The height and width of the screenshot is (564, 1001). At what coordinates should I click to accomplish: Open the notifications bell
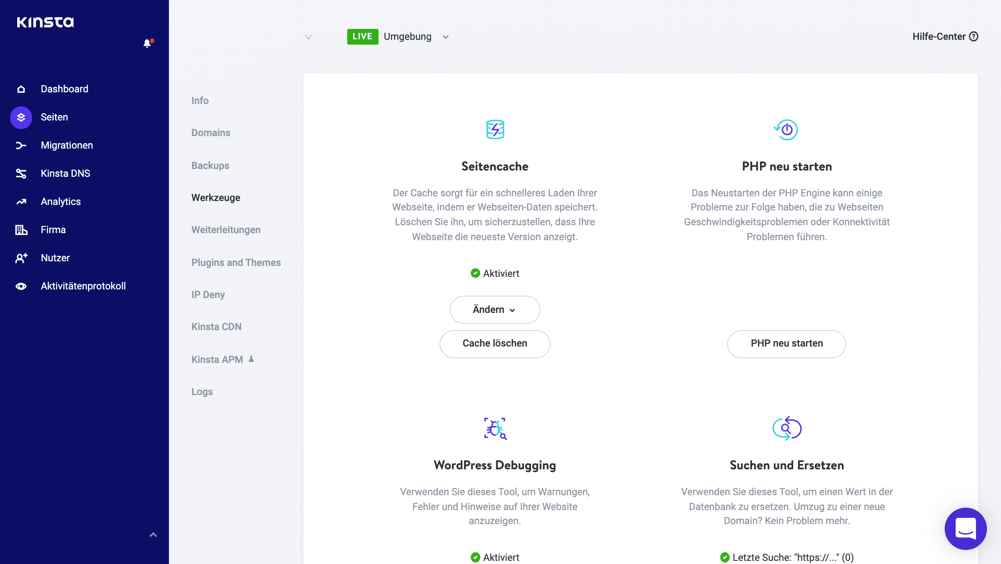pyautogui.click(x=147, y=43)
